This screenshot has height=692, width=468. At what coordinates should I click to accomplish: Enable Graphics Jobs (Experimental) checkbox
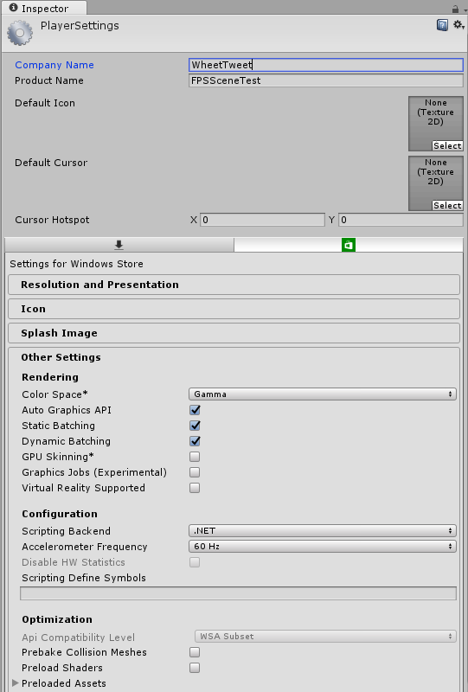coord(195,472)
